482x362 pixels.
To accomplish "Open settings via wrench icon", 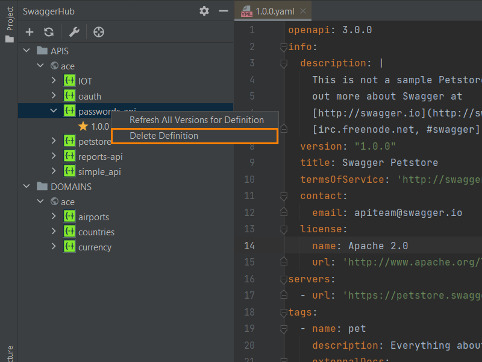I will (74, 32).
